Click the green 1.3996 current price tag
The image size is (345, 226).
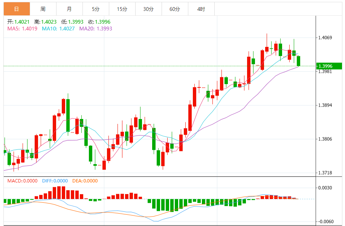click(x=329, y=66)
